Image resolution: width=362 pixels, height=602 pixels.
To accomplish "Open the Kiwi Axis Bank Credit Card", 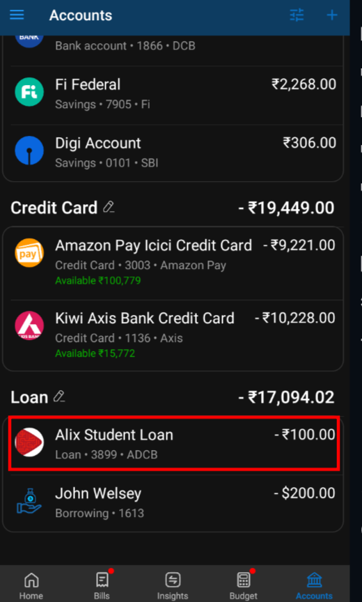I will 173,336.
